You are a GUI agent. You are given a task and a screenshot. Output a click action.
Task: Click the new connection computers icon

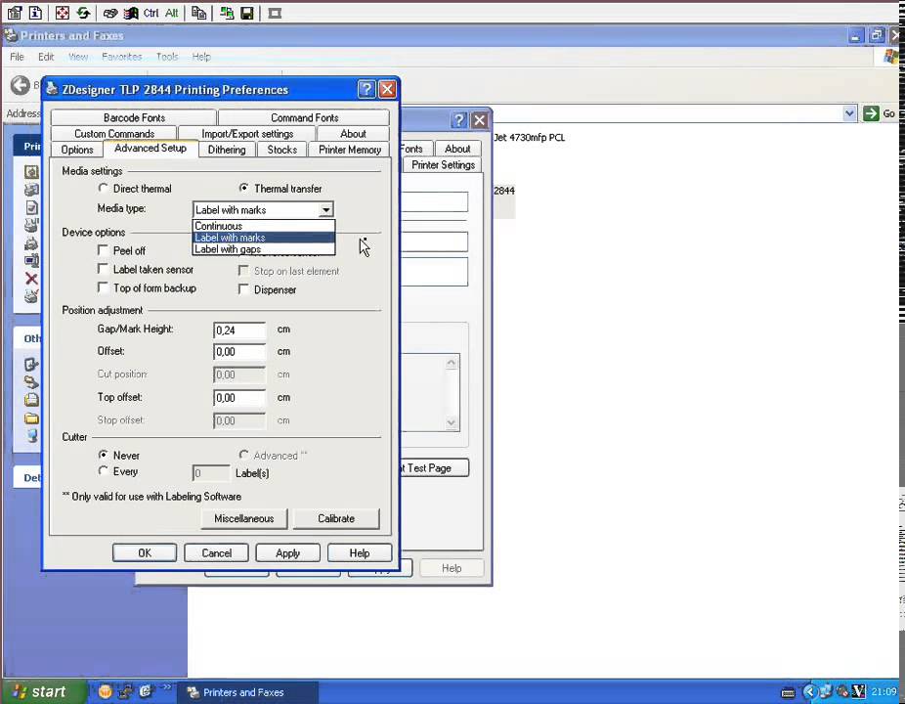click(x=227, y=13)
